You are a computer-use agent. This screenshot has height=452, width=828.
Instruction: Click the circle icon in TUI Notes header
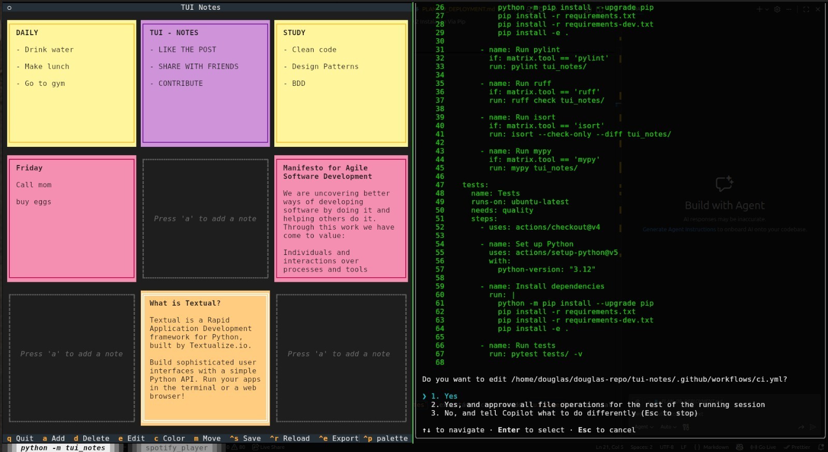point(9,8)
